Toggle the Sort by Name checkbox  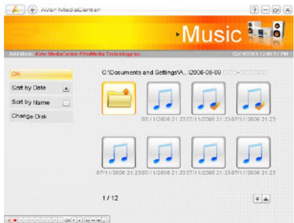click(x=66, y=103)
